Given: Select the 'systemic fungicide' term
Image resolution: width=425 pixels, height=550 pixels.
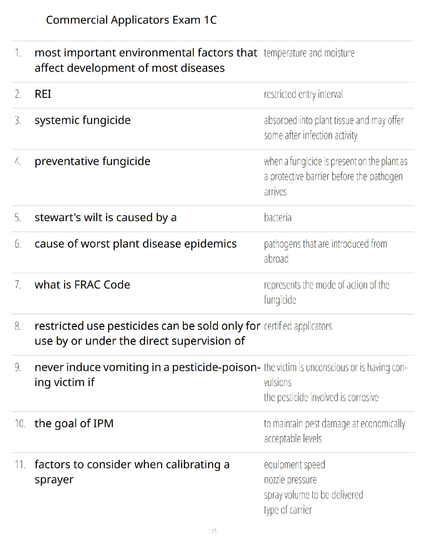Looking at the screenshot, I should [x=82, y=120].
